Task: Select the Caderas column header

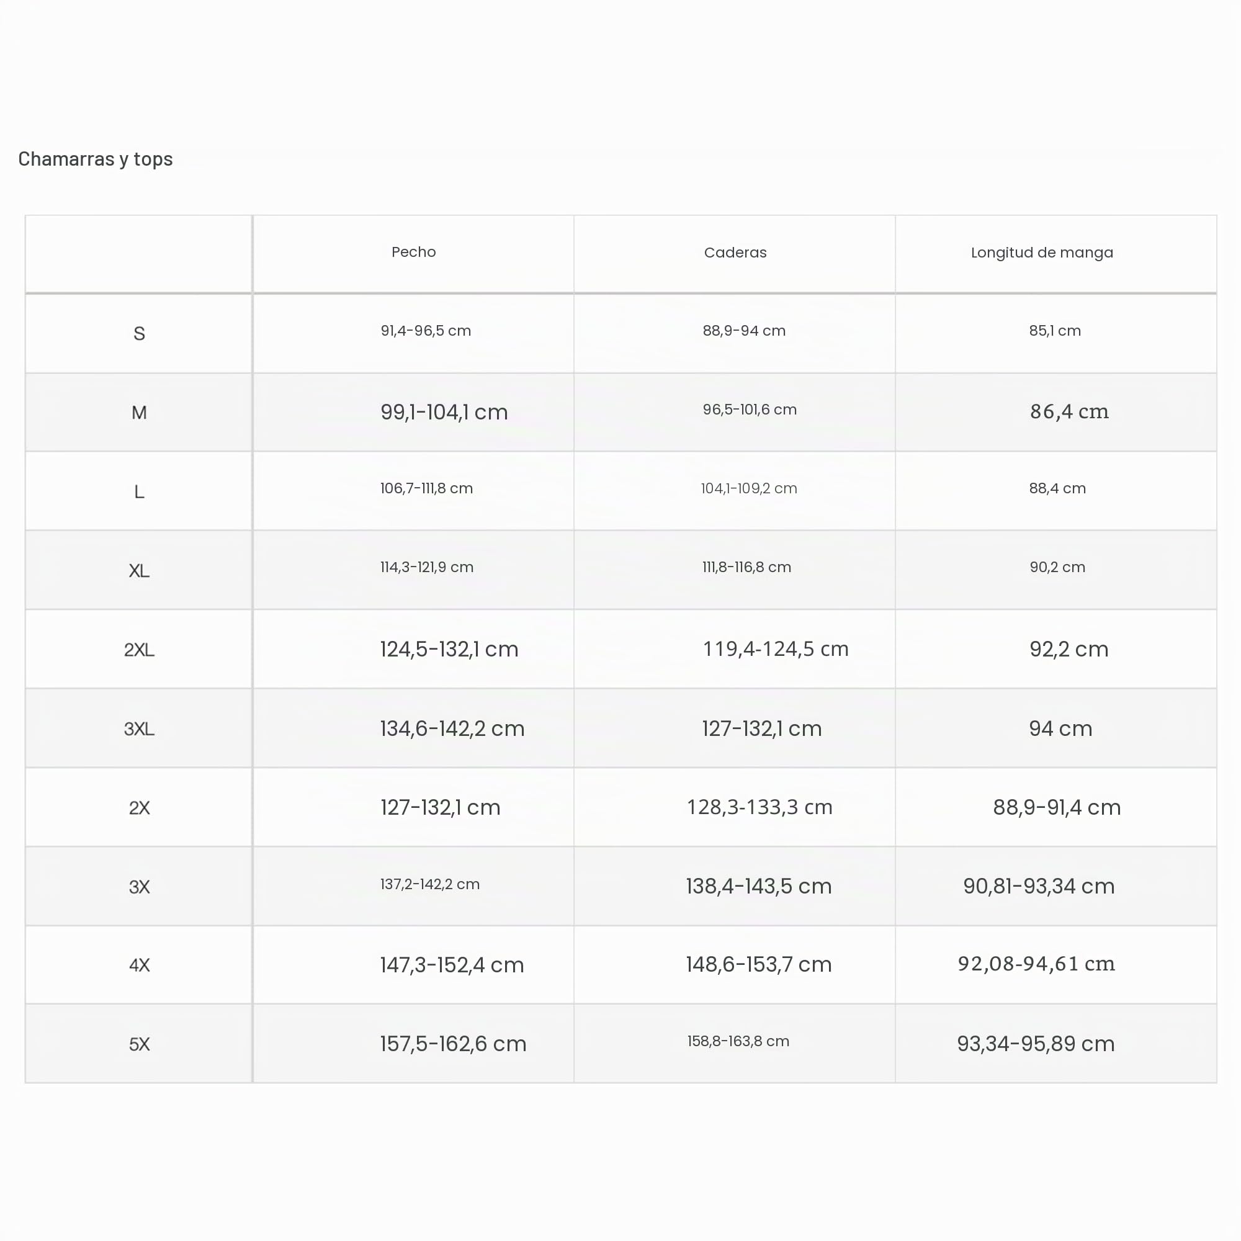Action: tap(735, 253)
